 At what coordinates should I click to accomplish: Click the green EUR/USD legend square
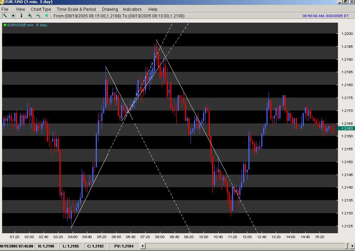[5, 25]
